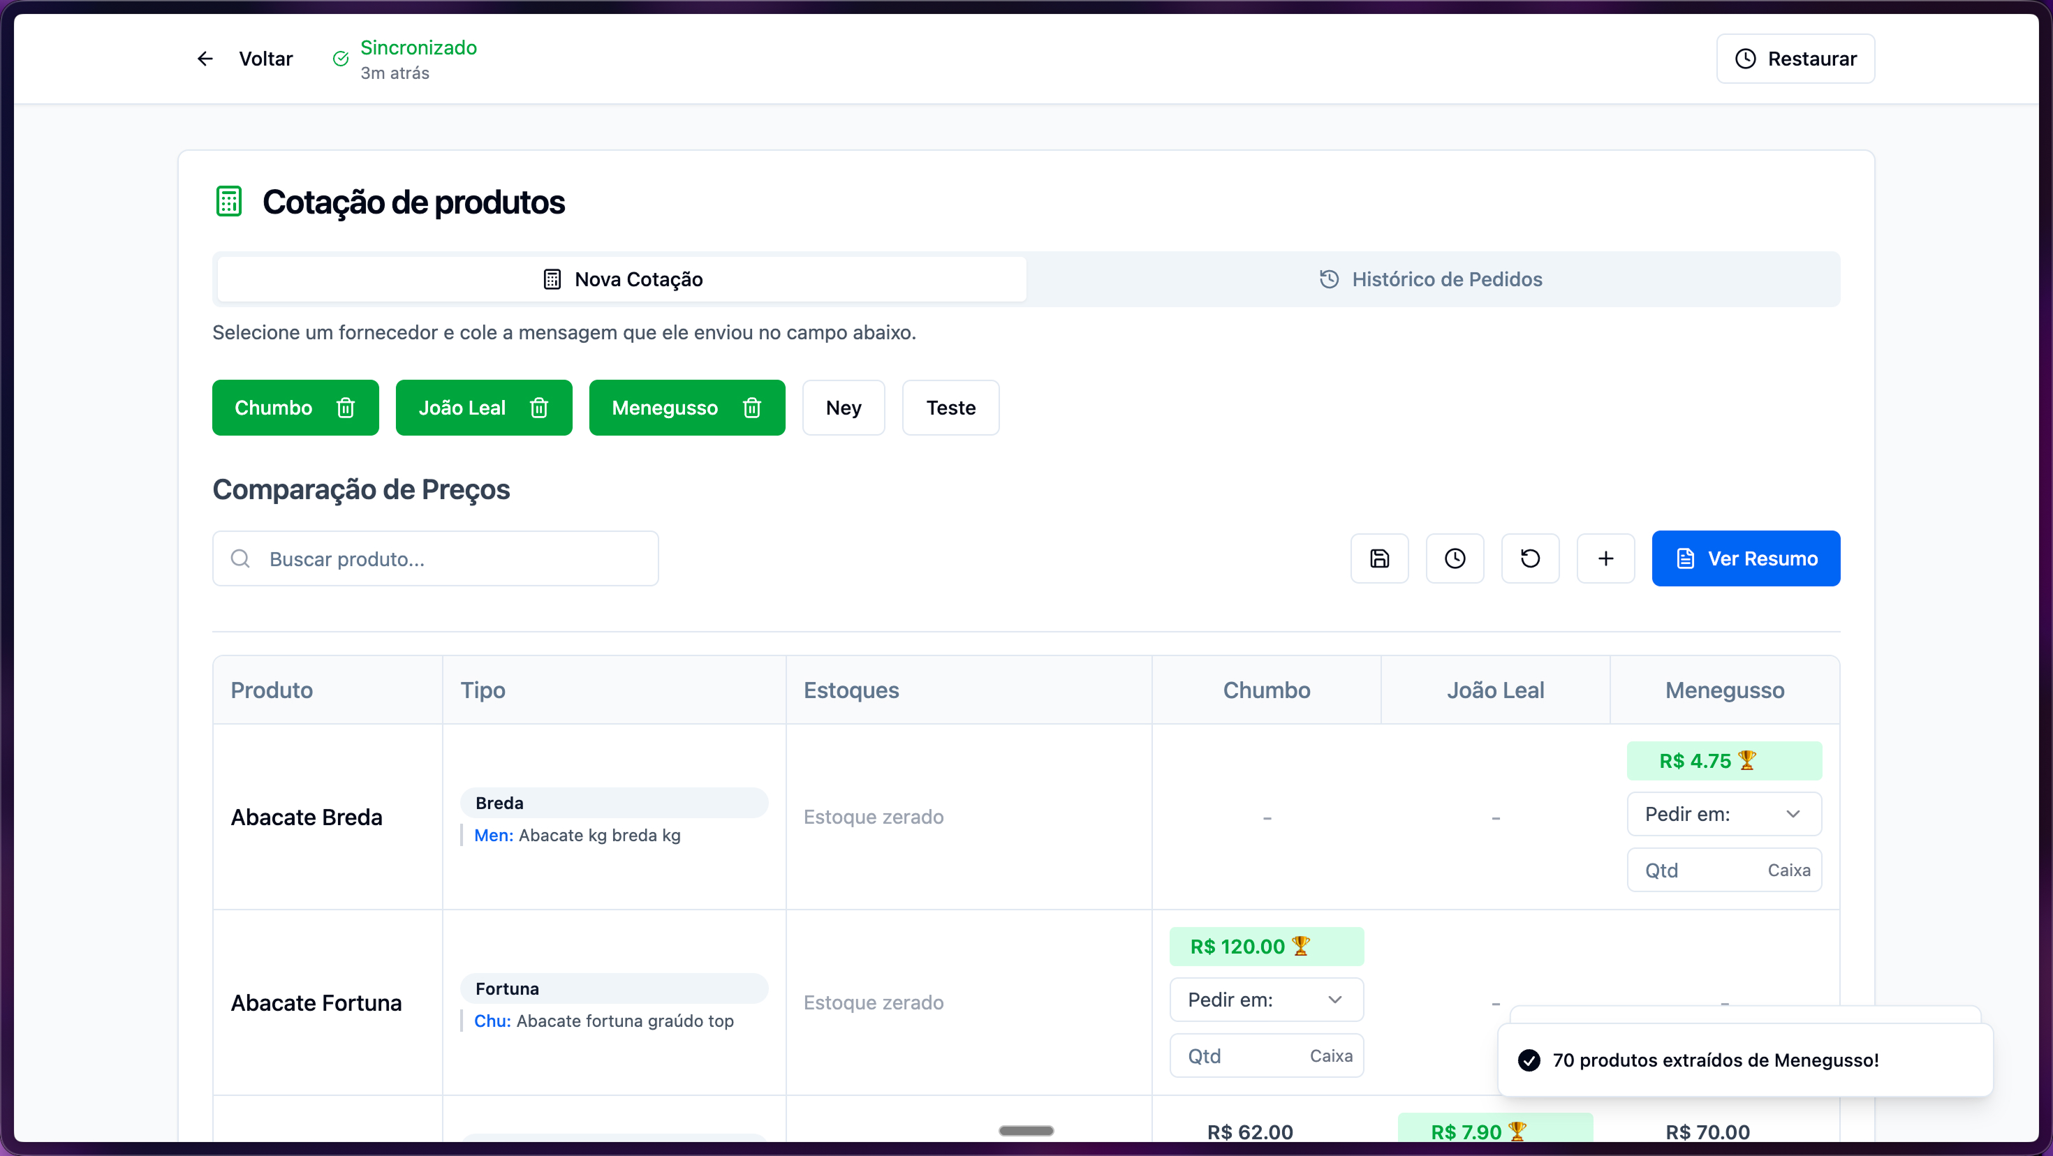The image size is (2053, 1156).
Task: Select the Nova Cotação tab
Action: [621, 280]
